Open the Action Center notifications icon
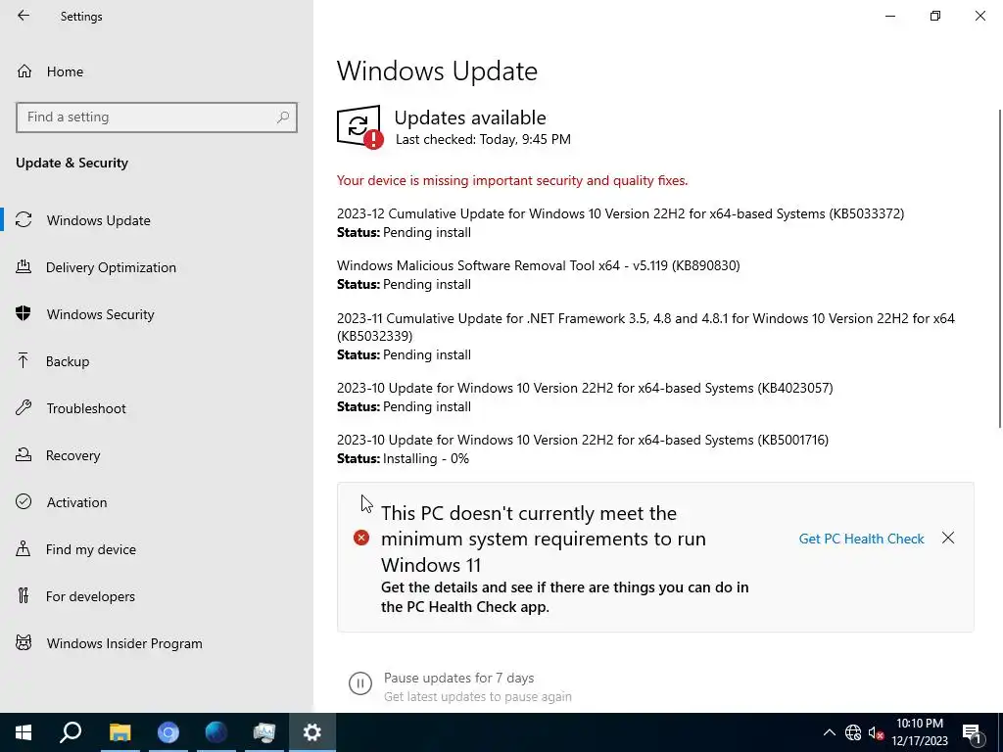This screenshot has height=752, width=1003. [x=973, y=732]
